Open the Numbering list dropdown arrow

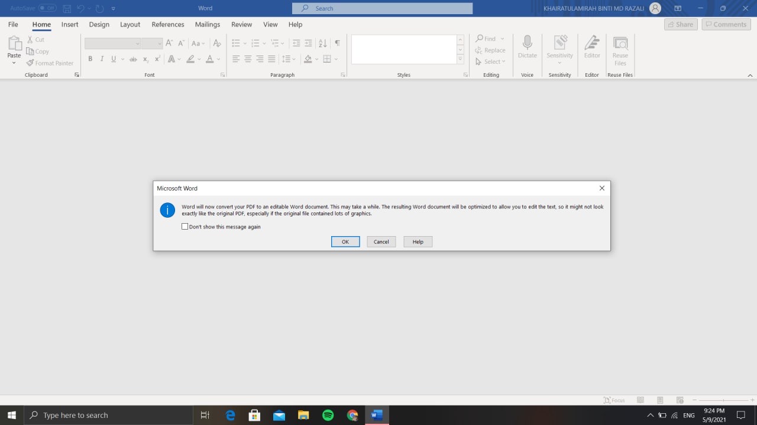pyautogui.click(x=264, y=43)
